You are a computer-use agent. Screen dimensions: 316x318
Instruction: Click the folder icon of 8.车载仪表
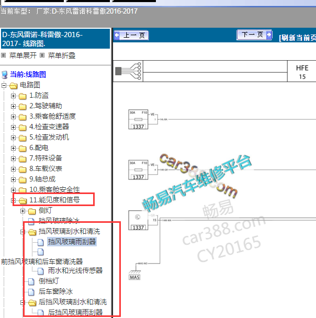pyautogui.click(x=22, y=169)
